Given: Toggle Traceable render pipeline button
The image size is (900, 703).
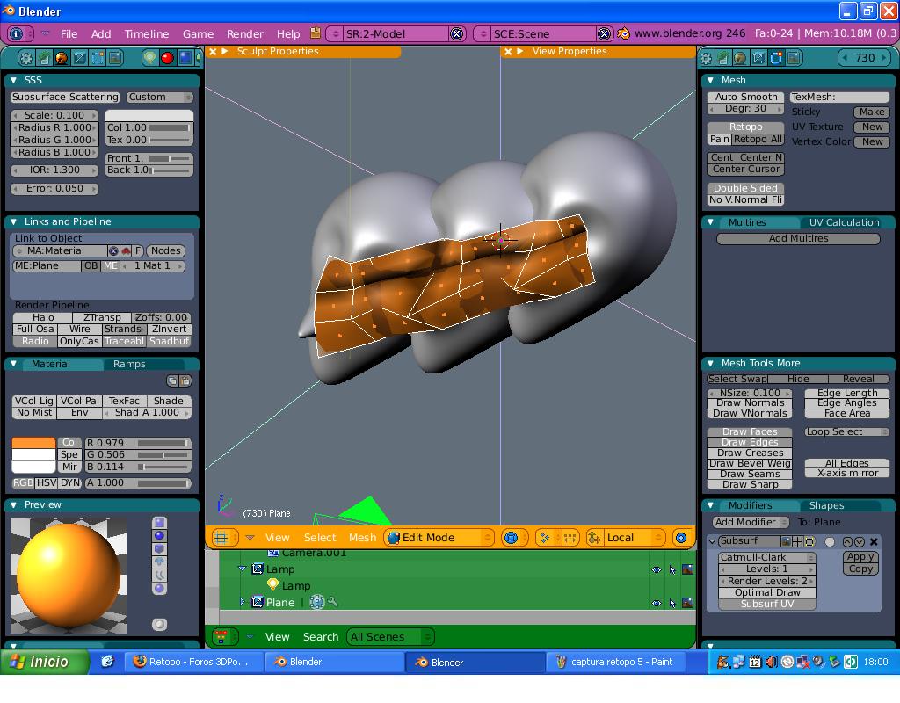Looking at the screenshot, I should pyautogui.click(x=125, y=341).
